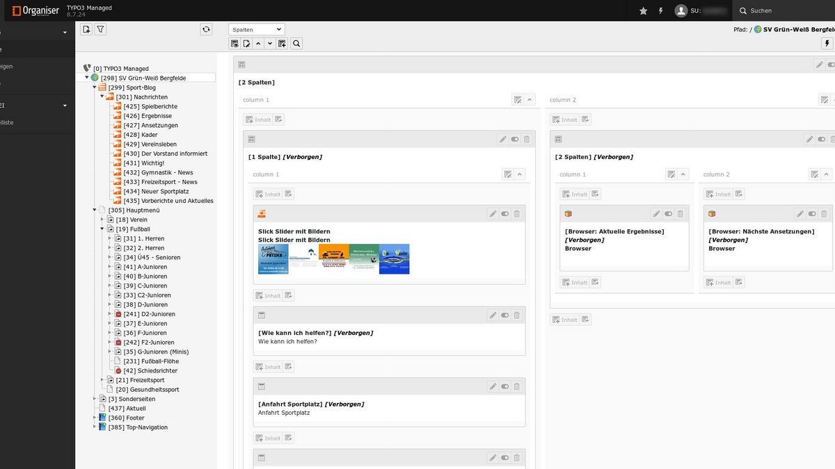The image size is (835, 469).
Task: Edit the Slick Slider element with pencil
Action: [x=493, y=214]
